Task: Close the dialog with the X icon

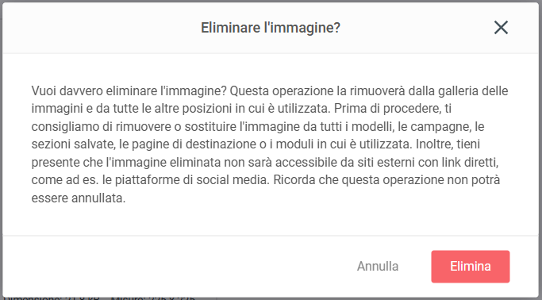Action: [501, 27]
